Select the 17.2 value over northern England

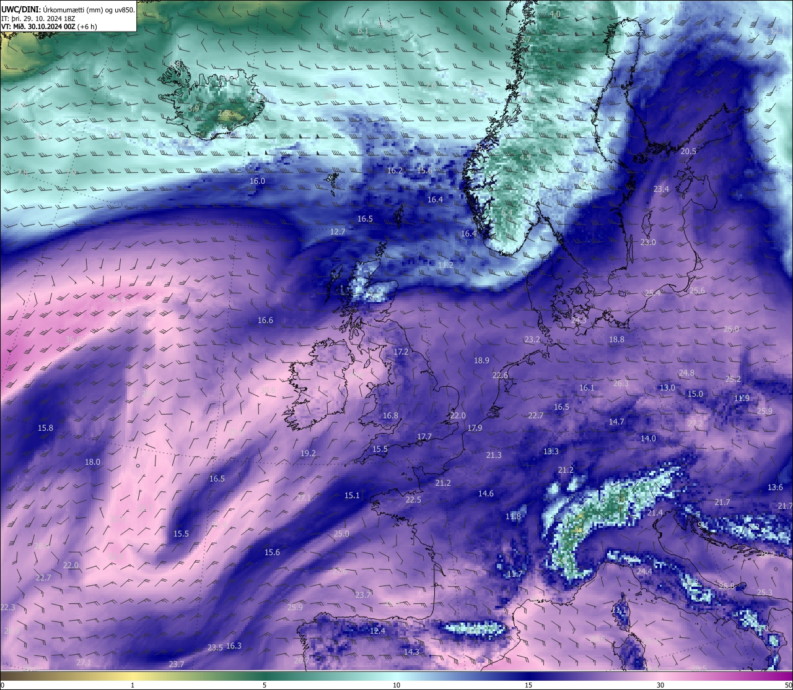coord(401,351)
